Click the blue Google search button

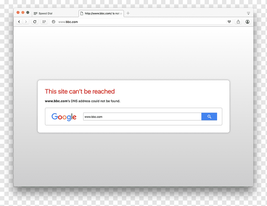[209, 117]
